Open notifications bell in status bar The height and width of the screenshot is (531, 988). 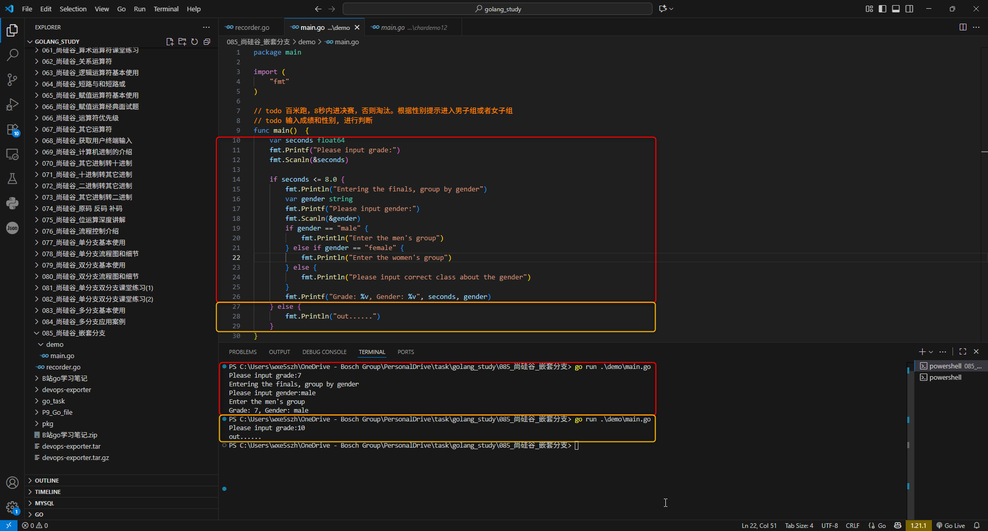tap(977, 525)
